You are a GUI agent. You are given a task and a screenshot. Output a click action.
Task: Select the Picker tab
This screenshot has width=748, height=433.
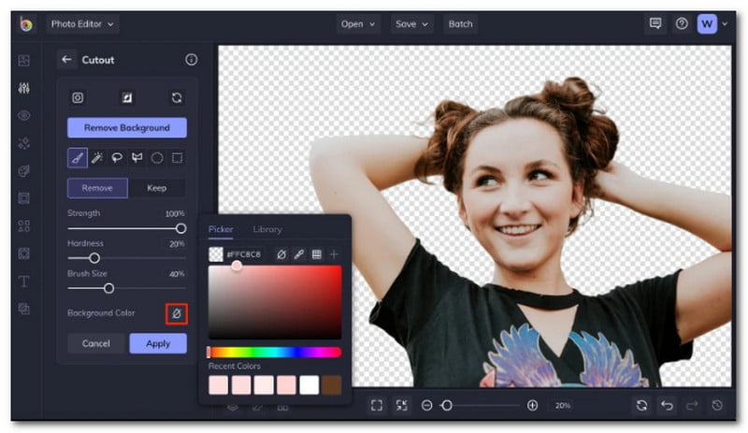click(221, 229)
